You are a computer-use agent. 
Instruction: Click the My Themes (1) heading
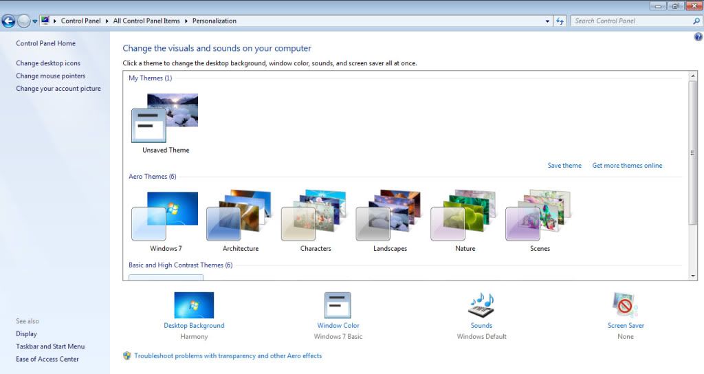click(x=151, y=78)
